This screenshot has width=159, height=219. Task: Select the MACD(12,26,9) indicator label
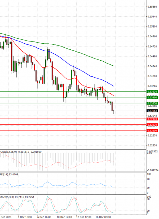coord(21,152)
